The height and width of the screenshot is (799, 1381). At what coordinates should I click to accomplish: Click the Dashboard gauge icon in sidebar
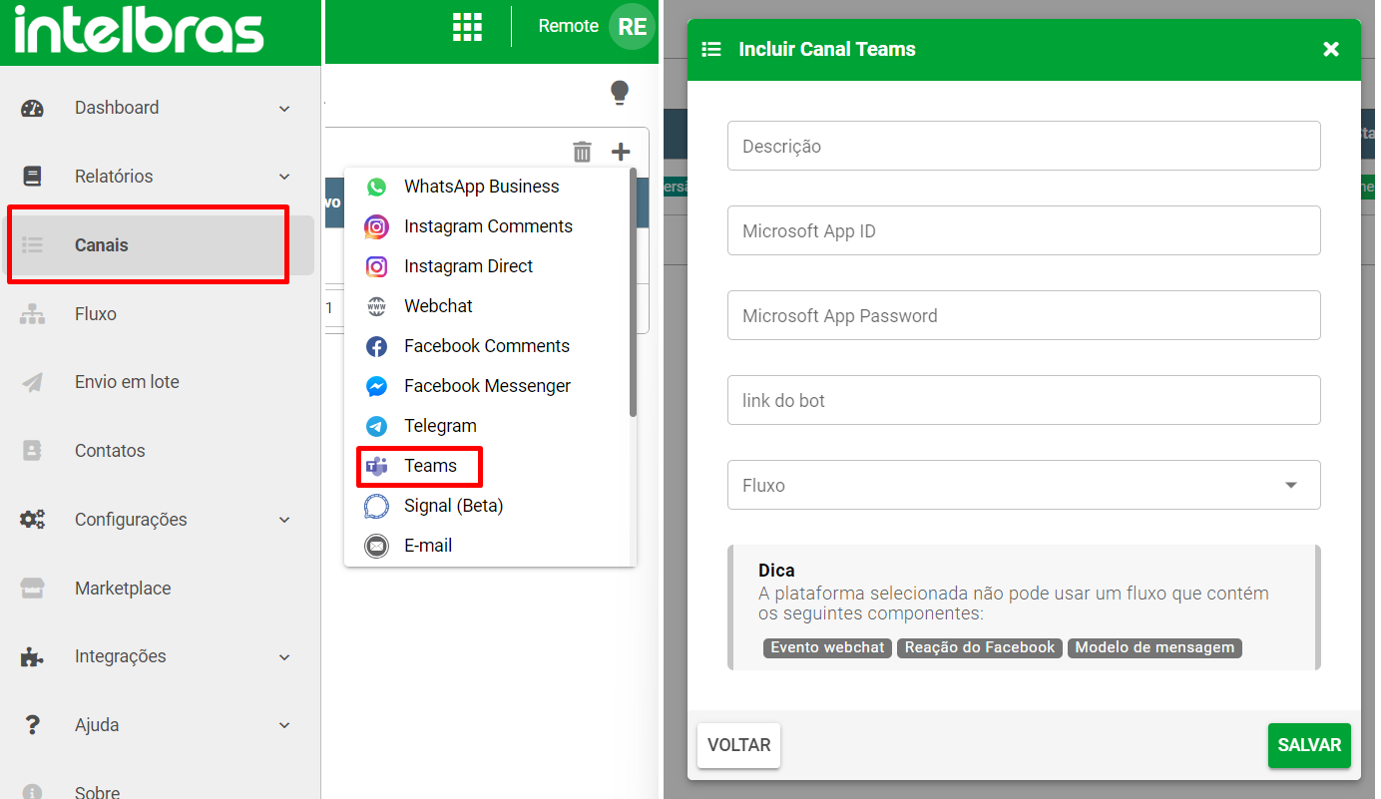click(x=33, y=109)
